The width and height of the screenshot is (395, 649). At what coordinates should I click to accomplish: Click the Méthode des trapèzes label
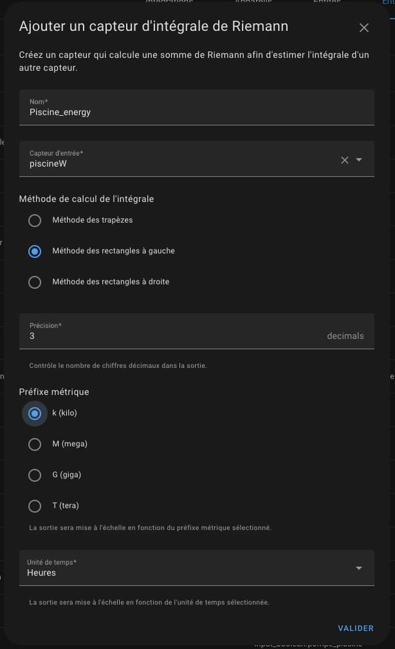click(x=93, y=220)
